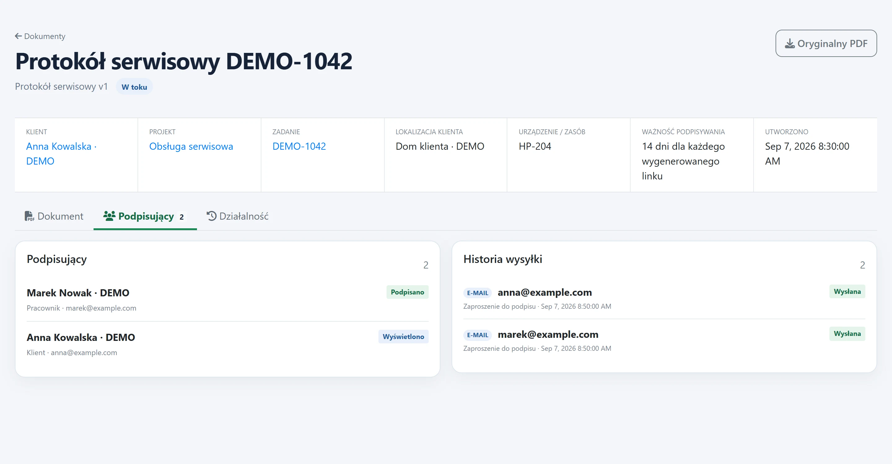The height and width of the screenshot is (464, 892).
Task: Open task link DEMO-1042
Action: [x=299, y=146]
